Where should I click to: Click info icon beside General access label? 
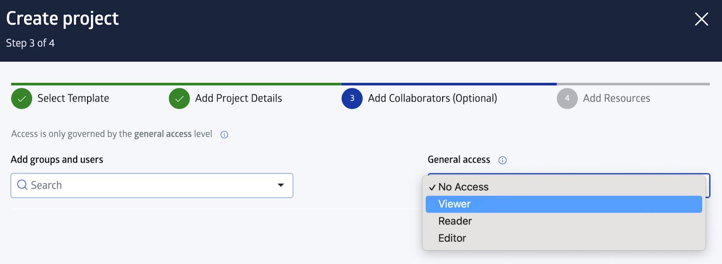point(502,160)
